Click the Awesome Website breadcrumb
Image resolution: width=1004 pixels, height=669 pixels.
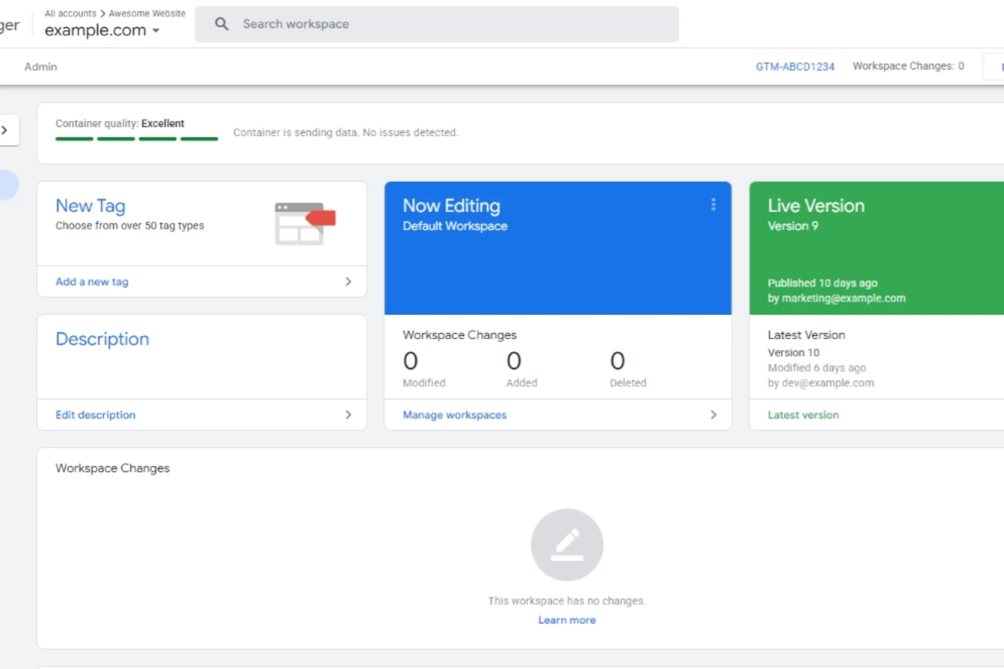point(147,13)
